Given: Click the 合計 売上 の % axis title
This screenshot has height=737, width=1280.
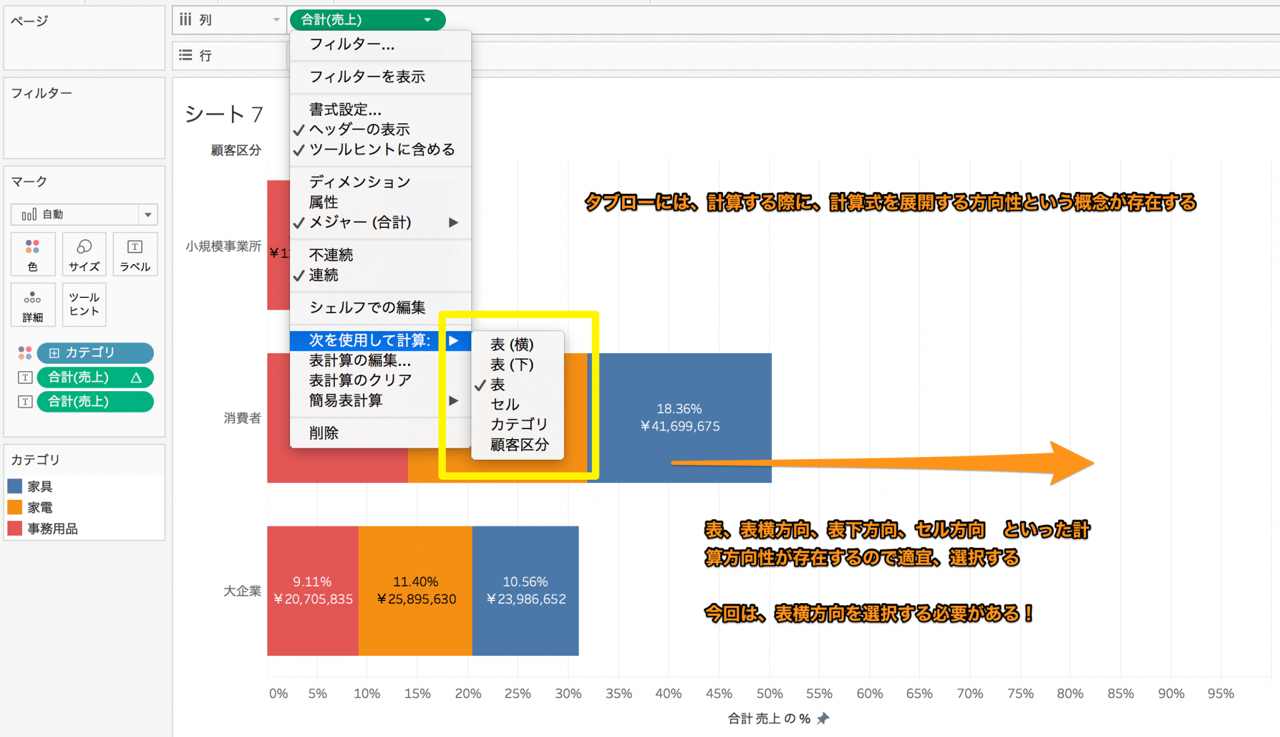Looking at the screenshot, I should click(769, 718).
